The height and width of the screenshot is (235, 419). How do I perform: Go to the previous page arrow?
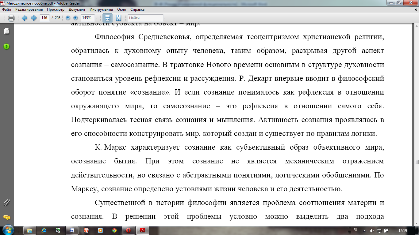[x=25, y=18]
